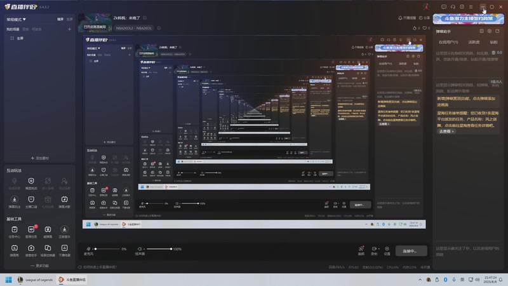Show hidden tray icons chevron

(420, 280)
